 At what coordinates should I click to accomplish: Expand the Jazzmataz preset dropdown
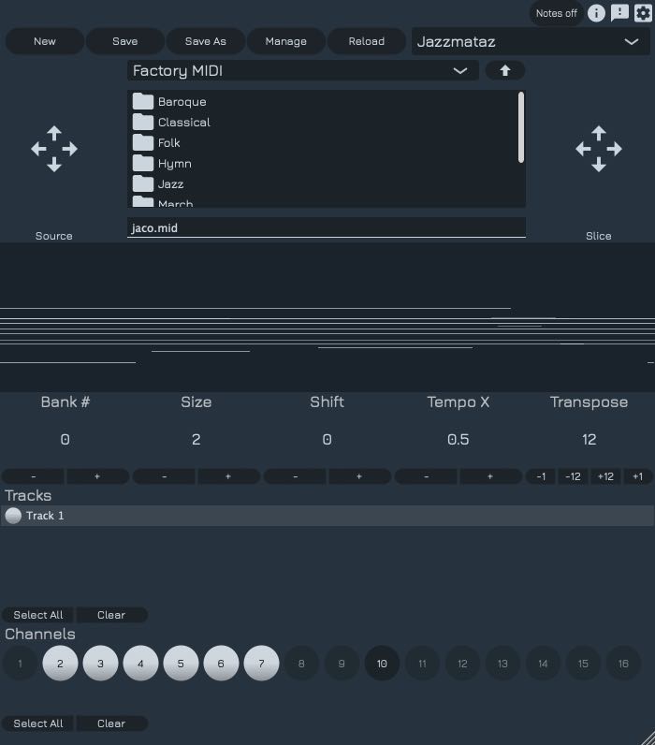click(x=528, y=41)
